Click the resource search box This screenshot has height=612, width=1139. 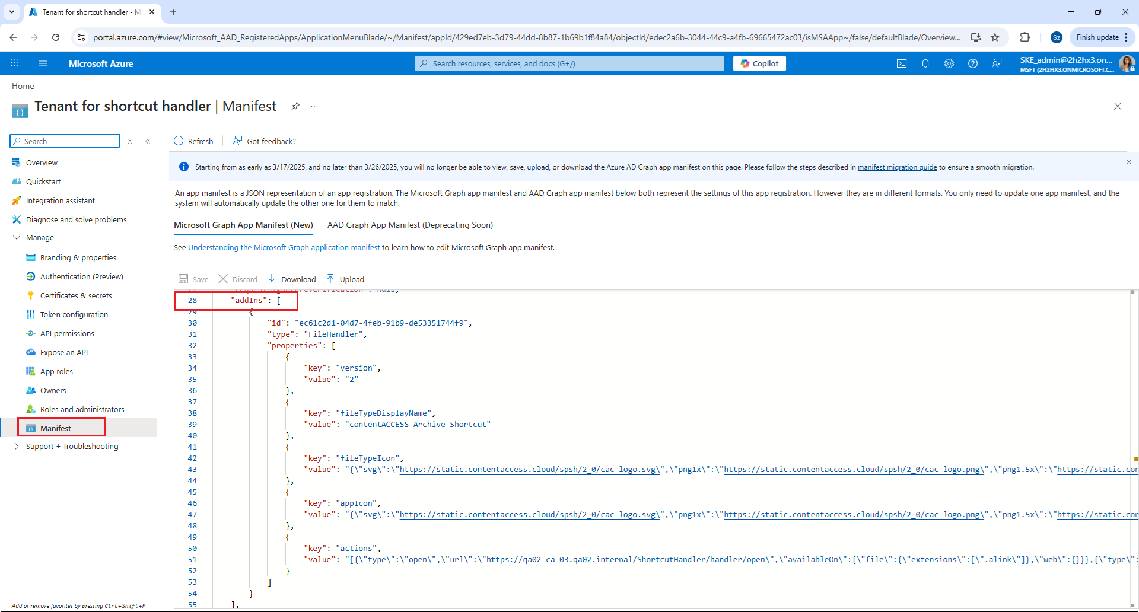point(569,63)
